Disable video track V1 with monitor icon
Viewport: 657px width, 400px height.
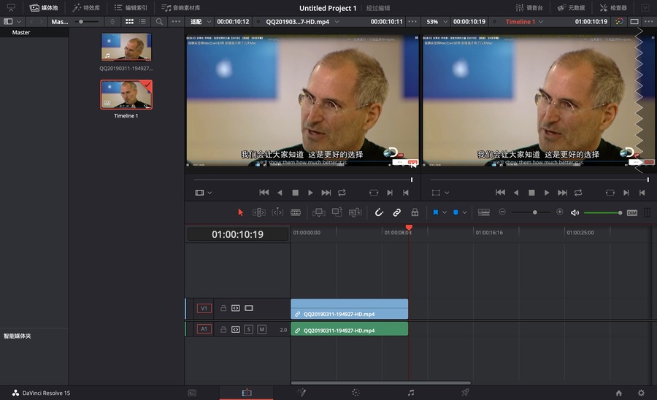pyautogui.click(x=249, y=308)
